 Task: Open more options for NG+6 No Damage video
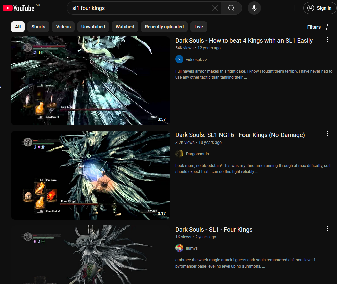[x=327, y=134]
